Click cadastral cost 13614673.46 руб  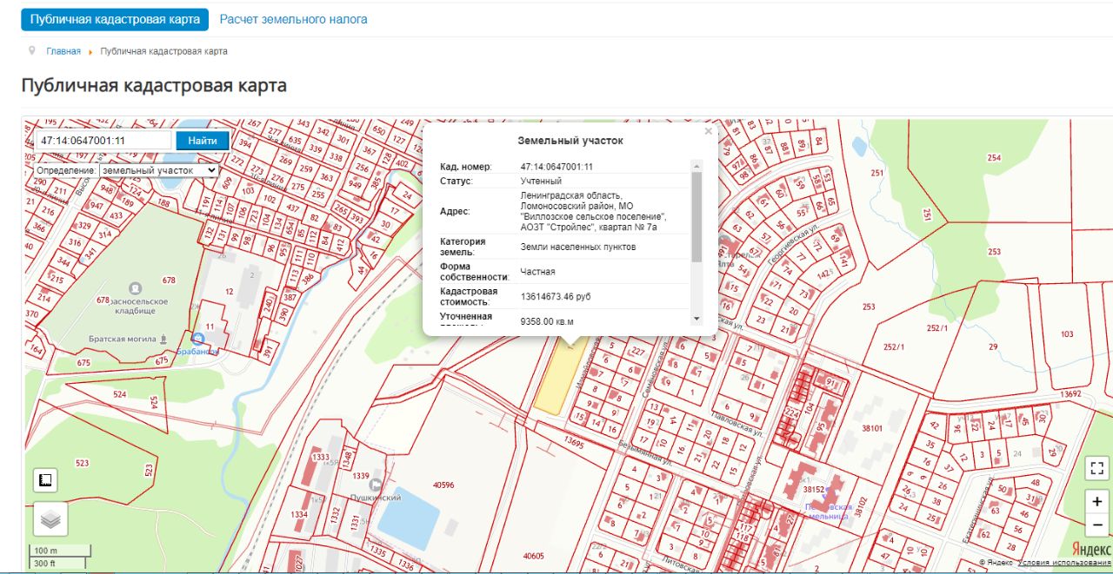point(556,296)
